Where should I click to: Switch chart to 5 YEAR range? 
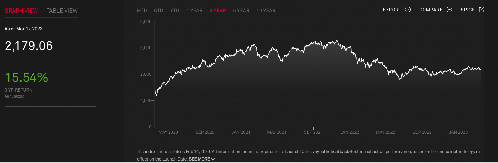click(x=241, y=11)
